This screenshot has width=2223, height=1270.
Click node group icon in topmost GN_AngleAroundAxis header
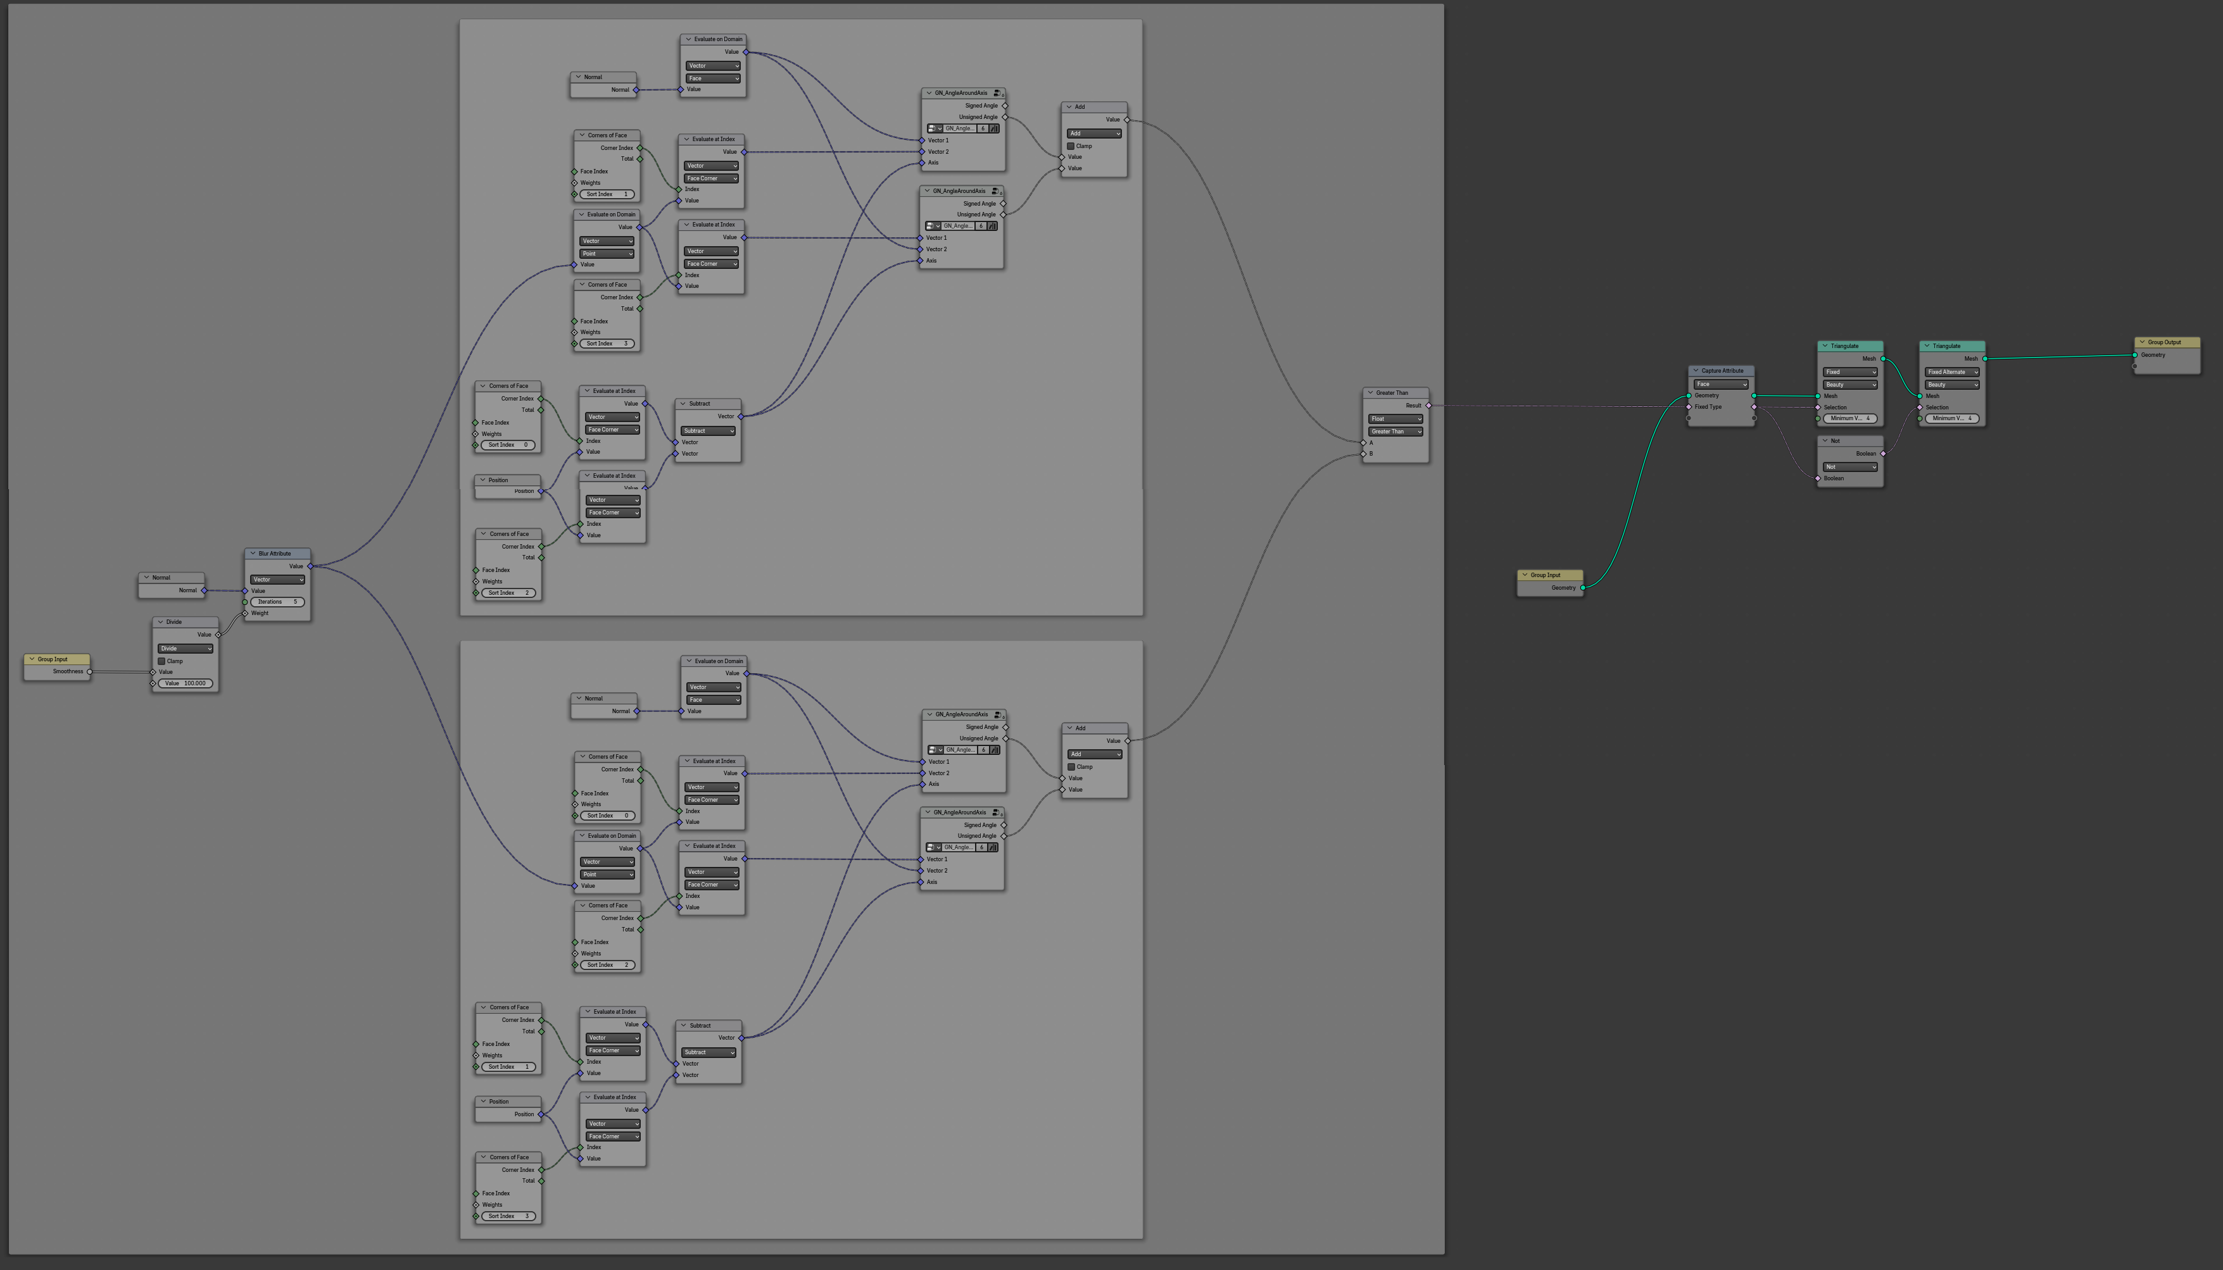[x=998, y=92]
